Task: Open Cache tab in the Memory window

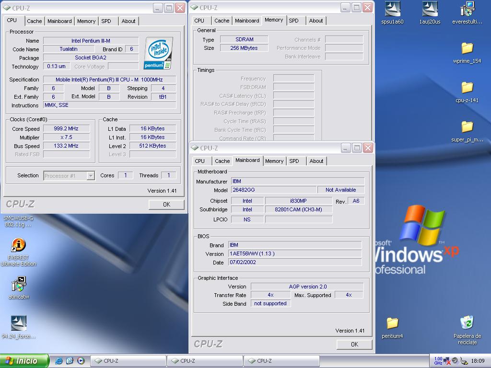Action: click(x=222, y=20)
